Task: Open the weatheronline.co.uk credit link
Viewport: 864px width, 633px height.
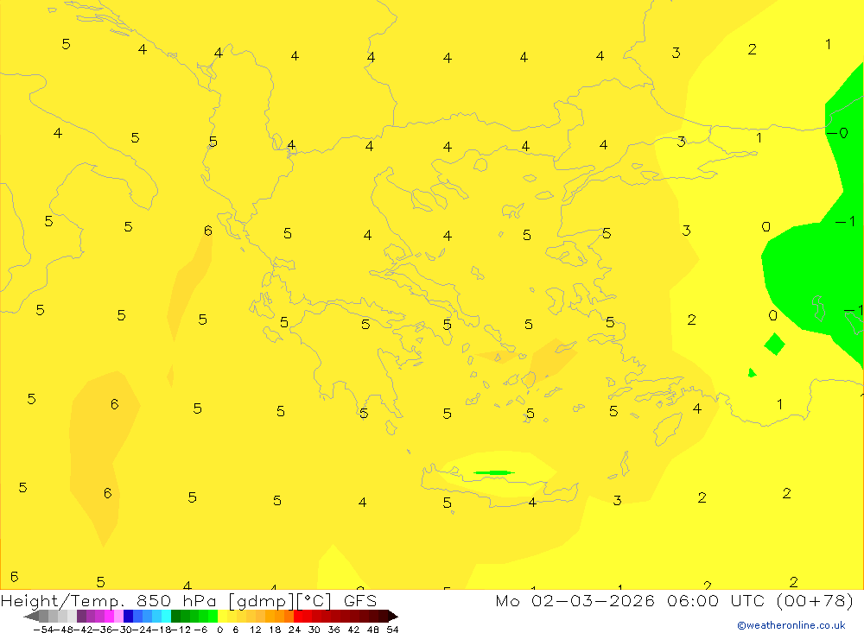Action: click(x=791, y=625)
